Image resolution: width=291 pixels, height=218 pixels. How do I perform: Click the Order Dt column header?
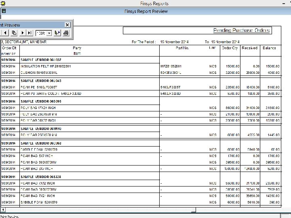9,48
